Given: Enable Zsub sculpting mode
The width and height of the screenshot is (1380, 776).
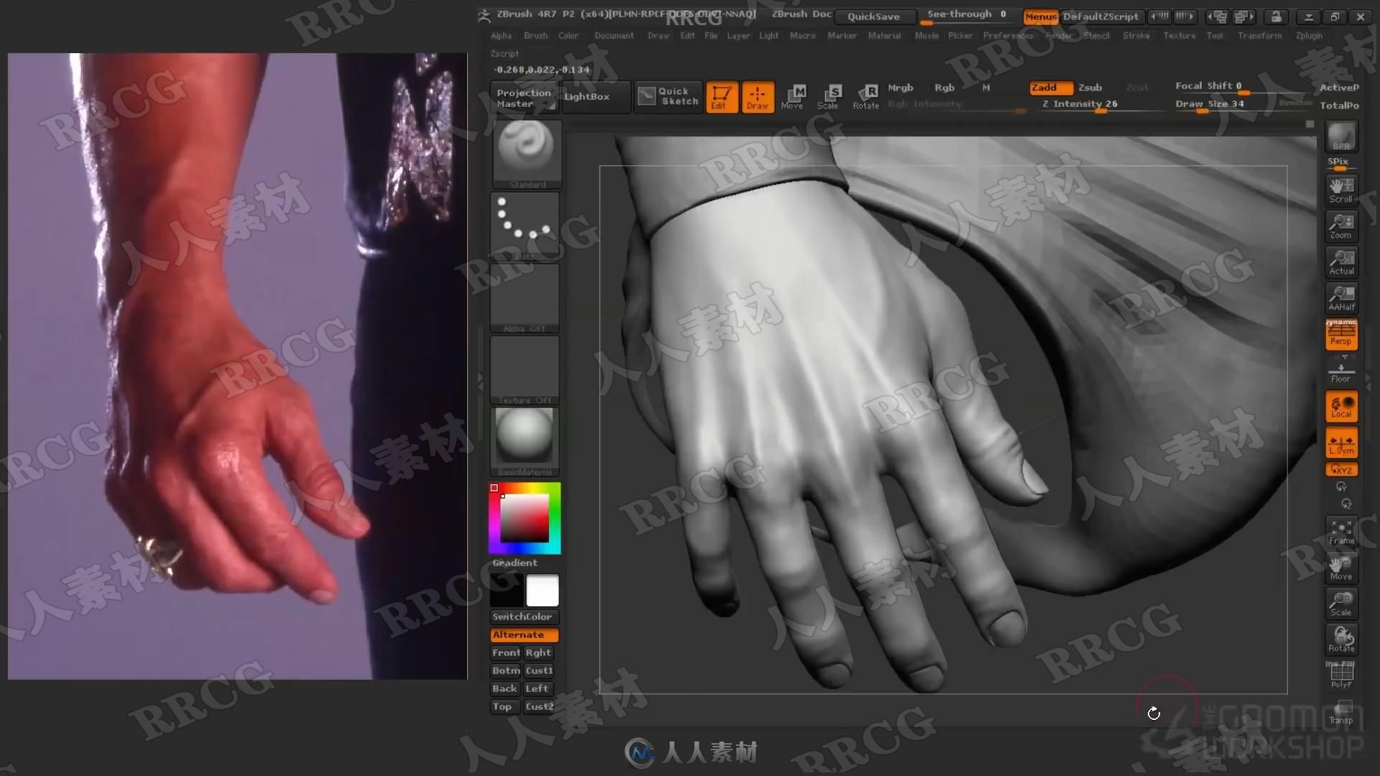Looking at the screenshot, I should pyautogui.click(x=1089, y=86).
